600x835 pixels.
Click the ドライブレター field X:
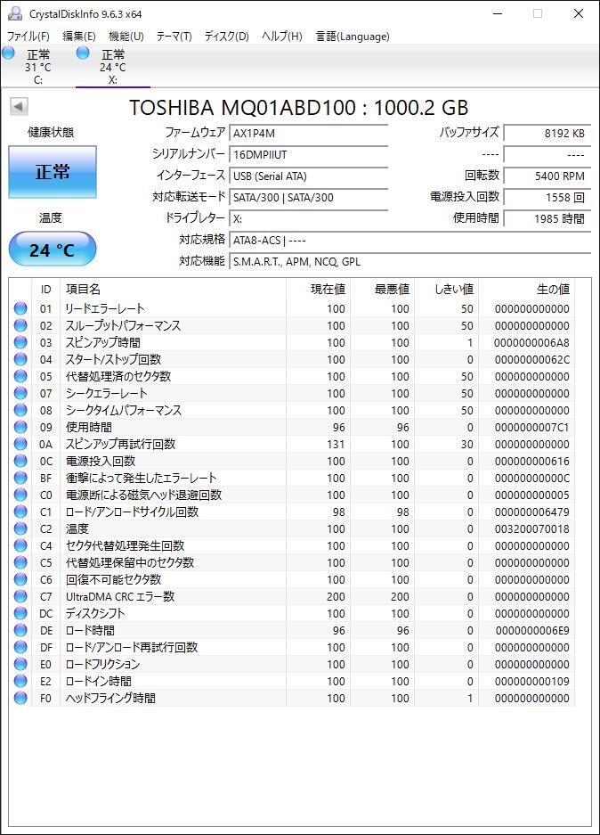(309, 218)
